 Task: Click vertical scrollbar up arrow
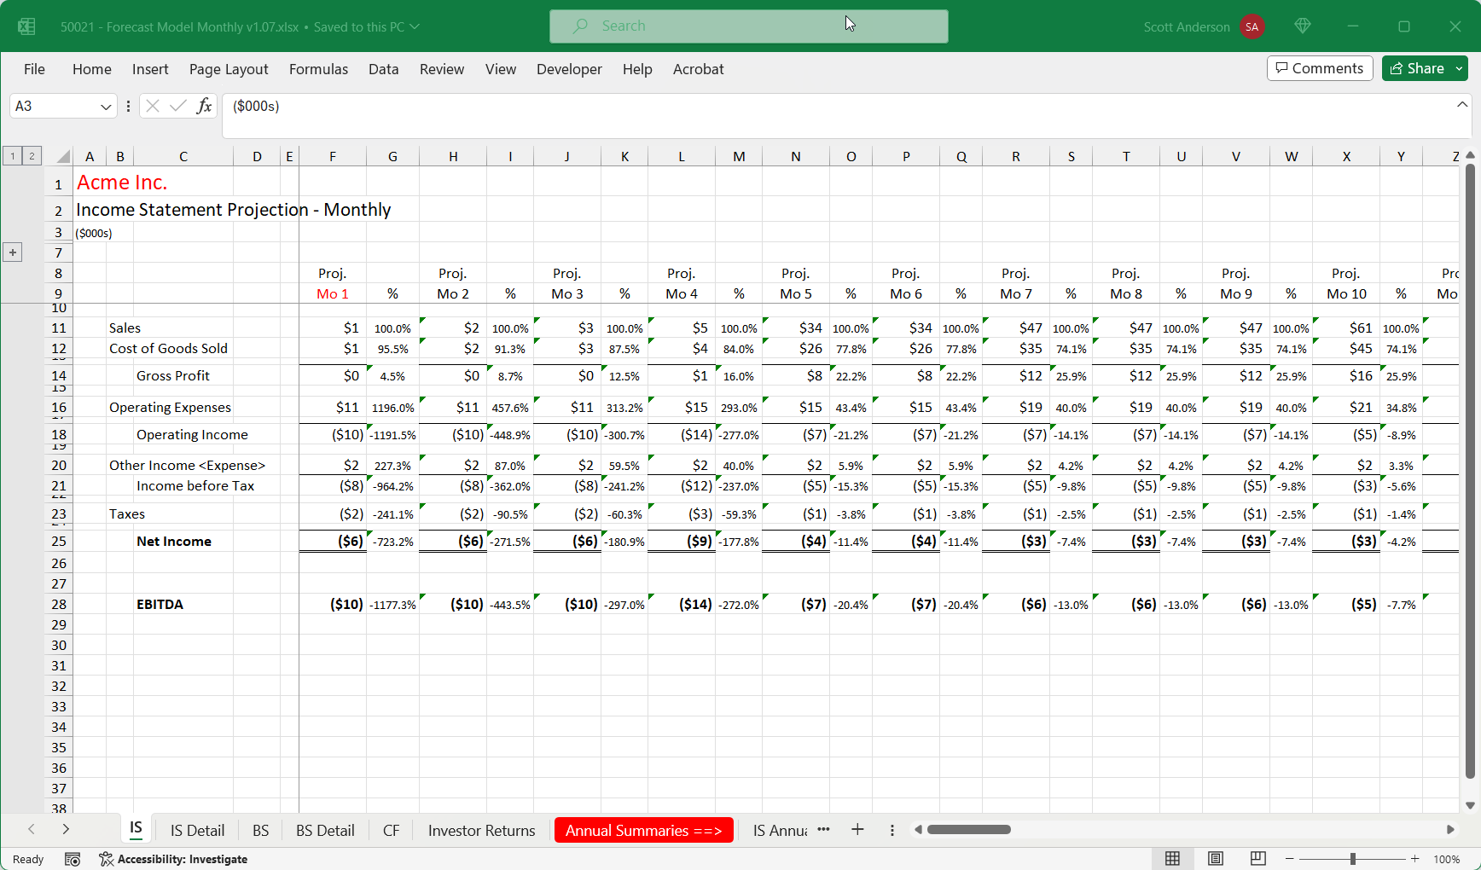pos(1470,156)
